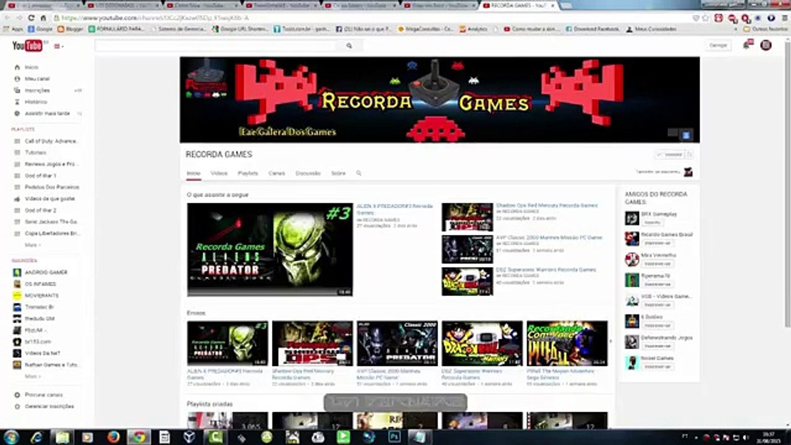The width and height of the screenshot is (791, 445).
Task: Open Assistir mais tarde list
Action: pyautogui.click(x=47, y=114)
